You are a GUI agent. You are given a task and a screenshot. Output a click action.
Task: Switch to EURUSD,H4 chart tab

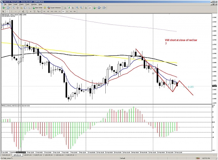(x=6, y=155)
